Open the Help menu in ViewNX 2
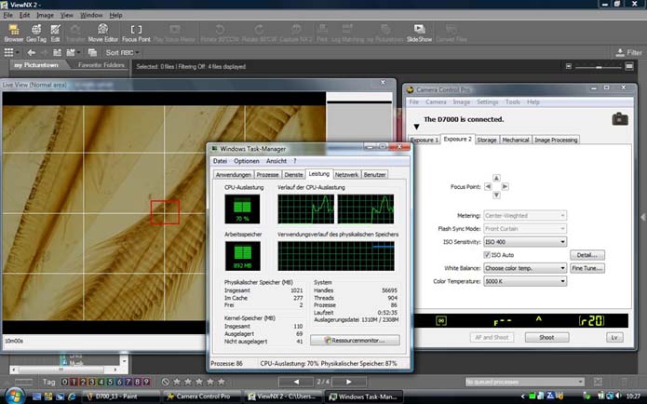The height and width of the screenshot is (404, 647). click(x=115, y=15)
